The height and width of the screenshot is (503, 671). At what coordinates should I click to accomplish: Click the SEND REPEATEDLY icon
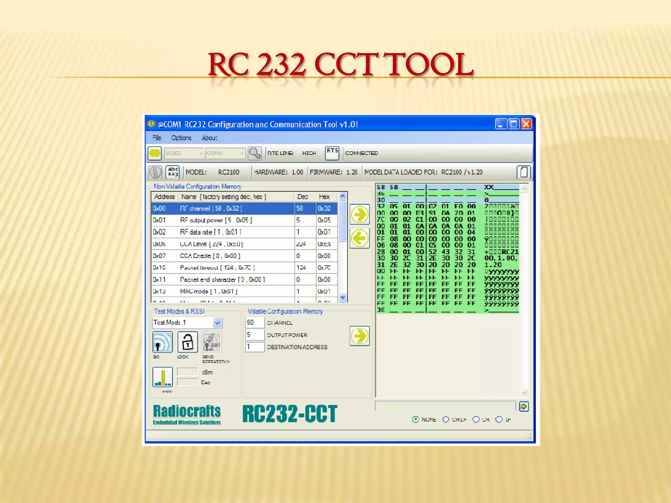[x=212, y=342]
